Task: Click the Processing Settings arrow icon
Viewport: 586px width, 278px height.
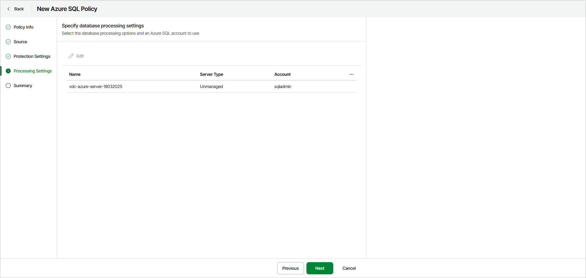Action: pyautogui.click(x=8, y=71)
